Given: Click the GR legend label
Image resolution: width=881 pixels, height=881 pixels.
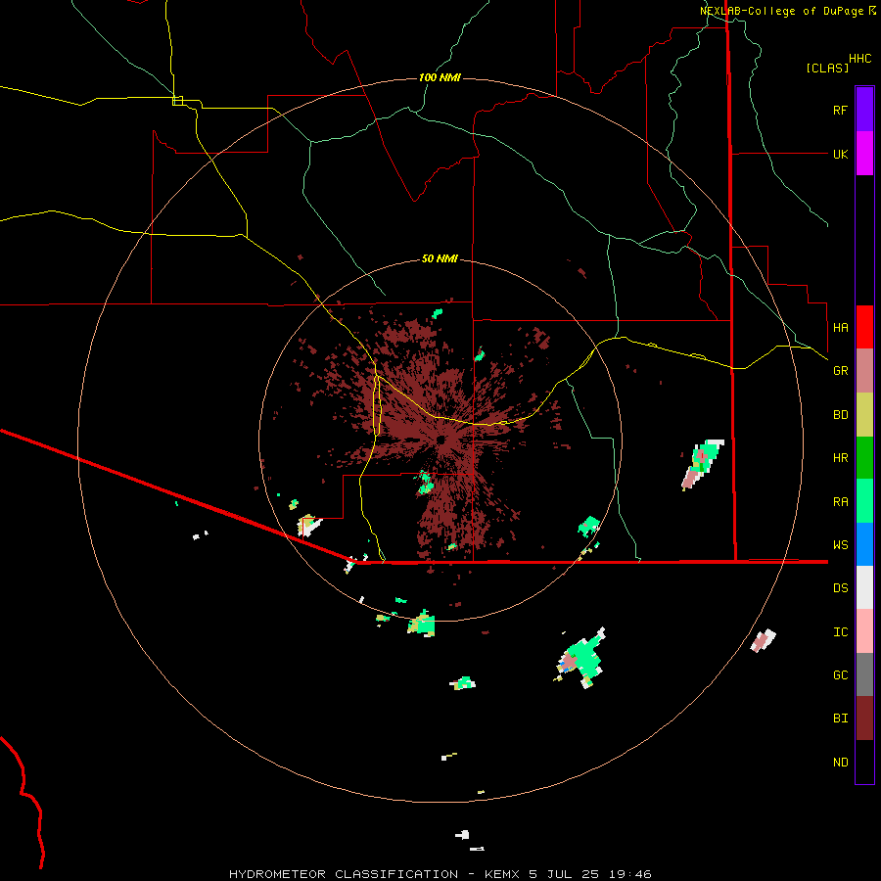Looking at the screenshot, I should [840, 371].
